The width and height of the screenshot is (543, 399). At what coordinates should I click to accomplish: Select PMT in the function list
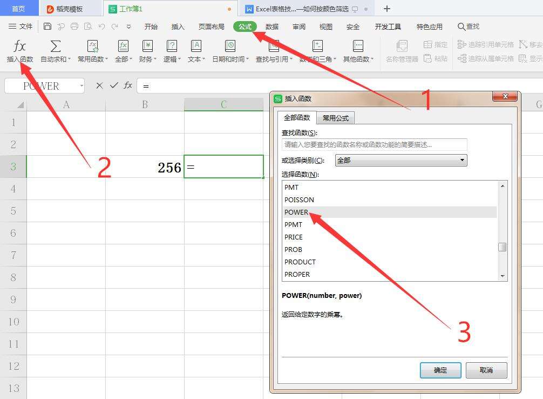click(390, 188)
